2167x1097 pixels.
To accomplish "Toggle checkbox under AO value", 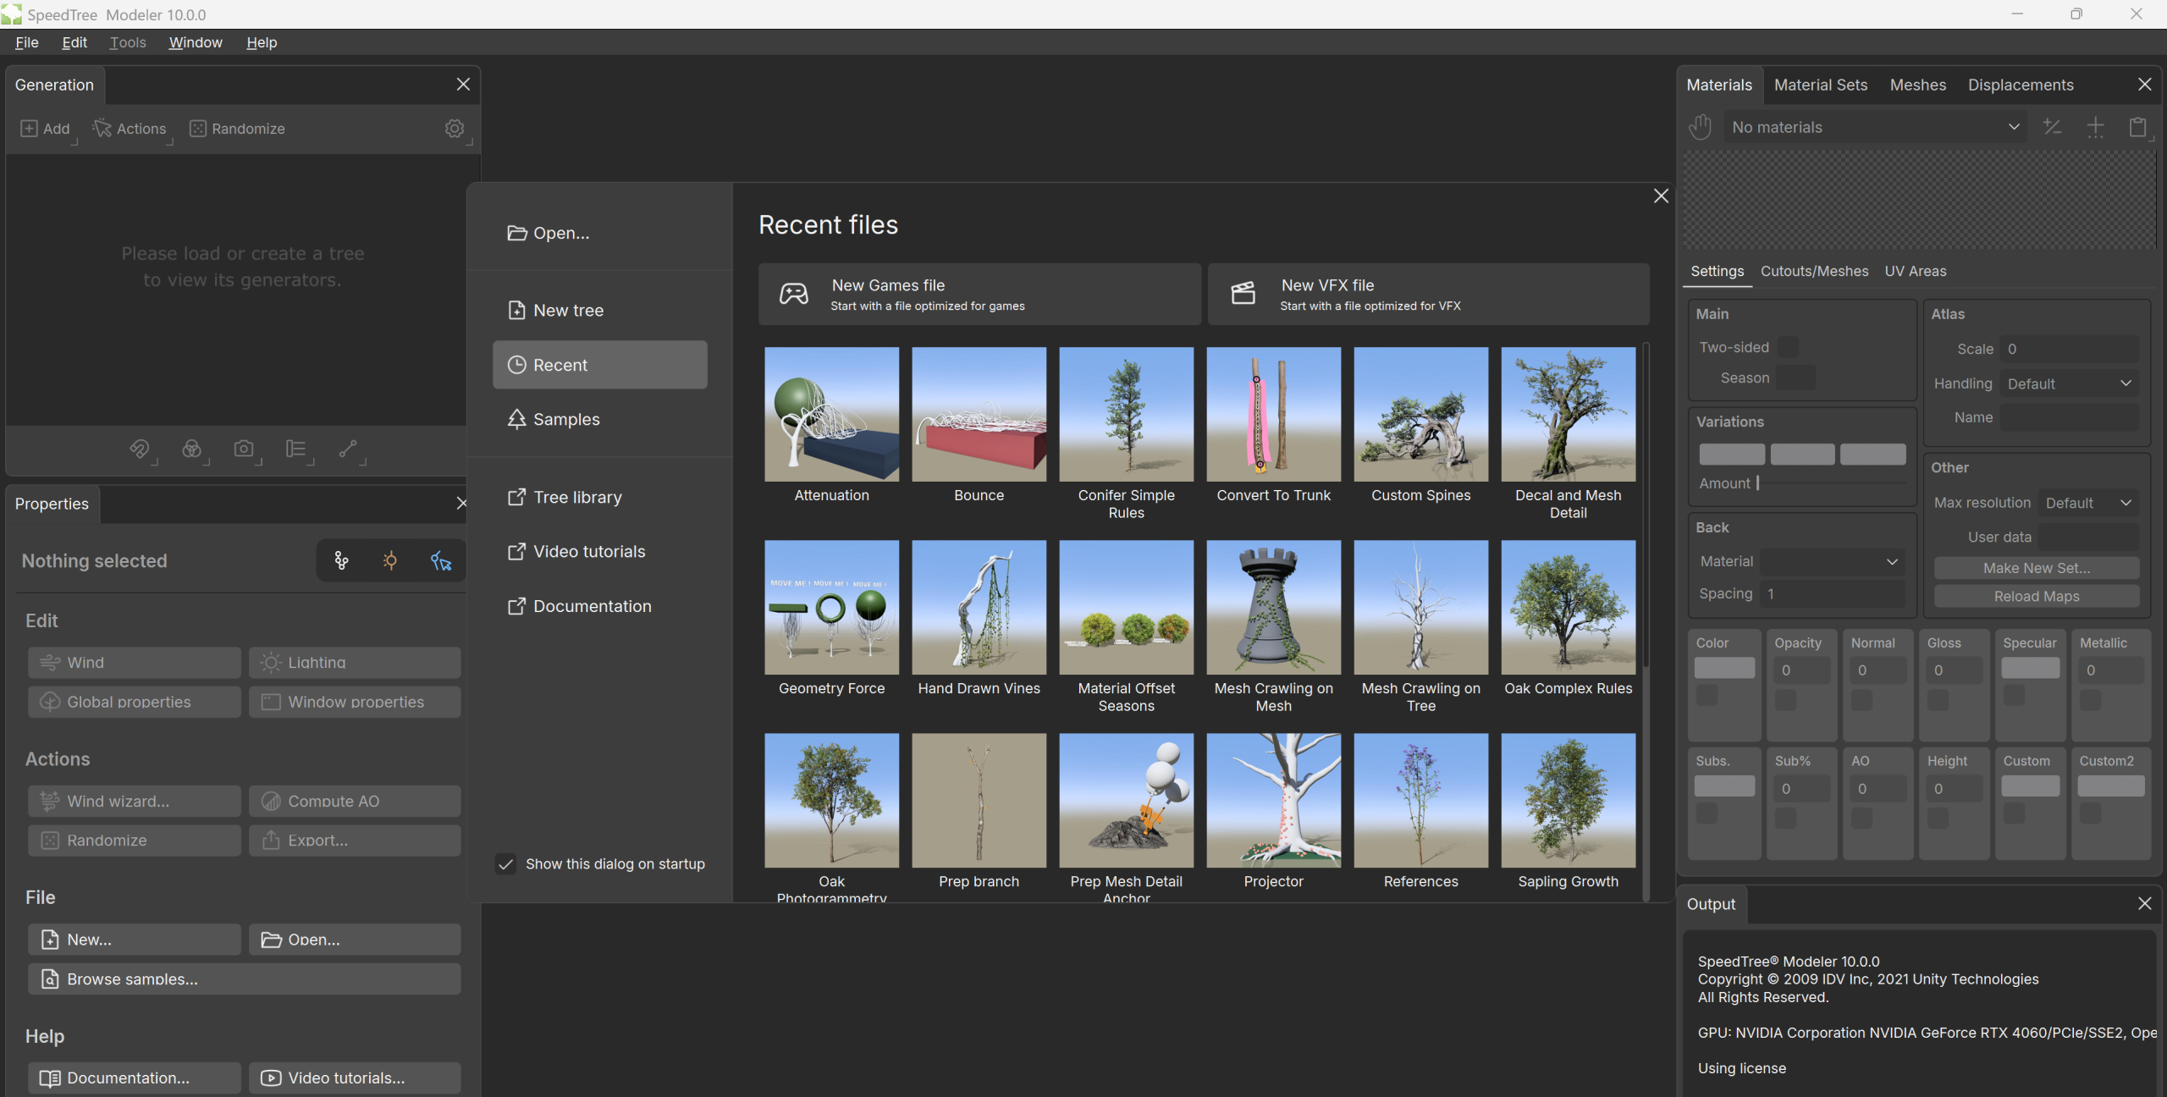I will (1861, 818).
